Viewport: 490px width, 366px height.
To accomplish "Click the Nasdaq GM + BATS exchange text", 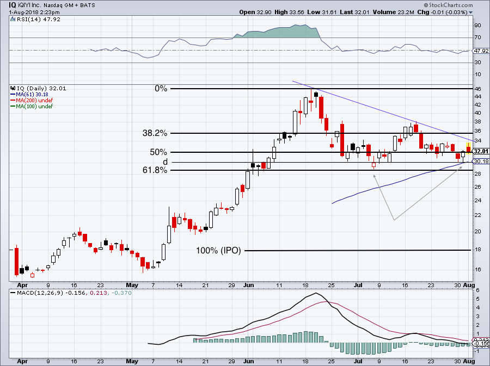I will [69, 5].
